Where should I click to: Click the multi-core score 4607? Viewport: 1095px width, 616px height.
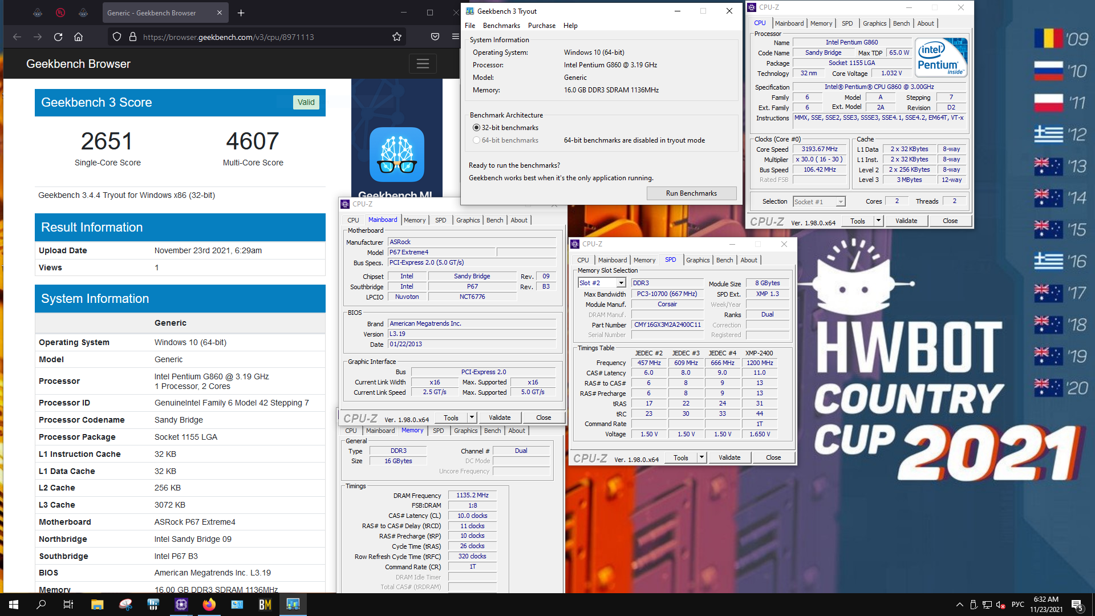pyautogui.click(x=253, y=141)
